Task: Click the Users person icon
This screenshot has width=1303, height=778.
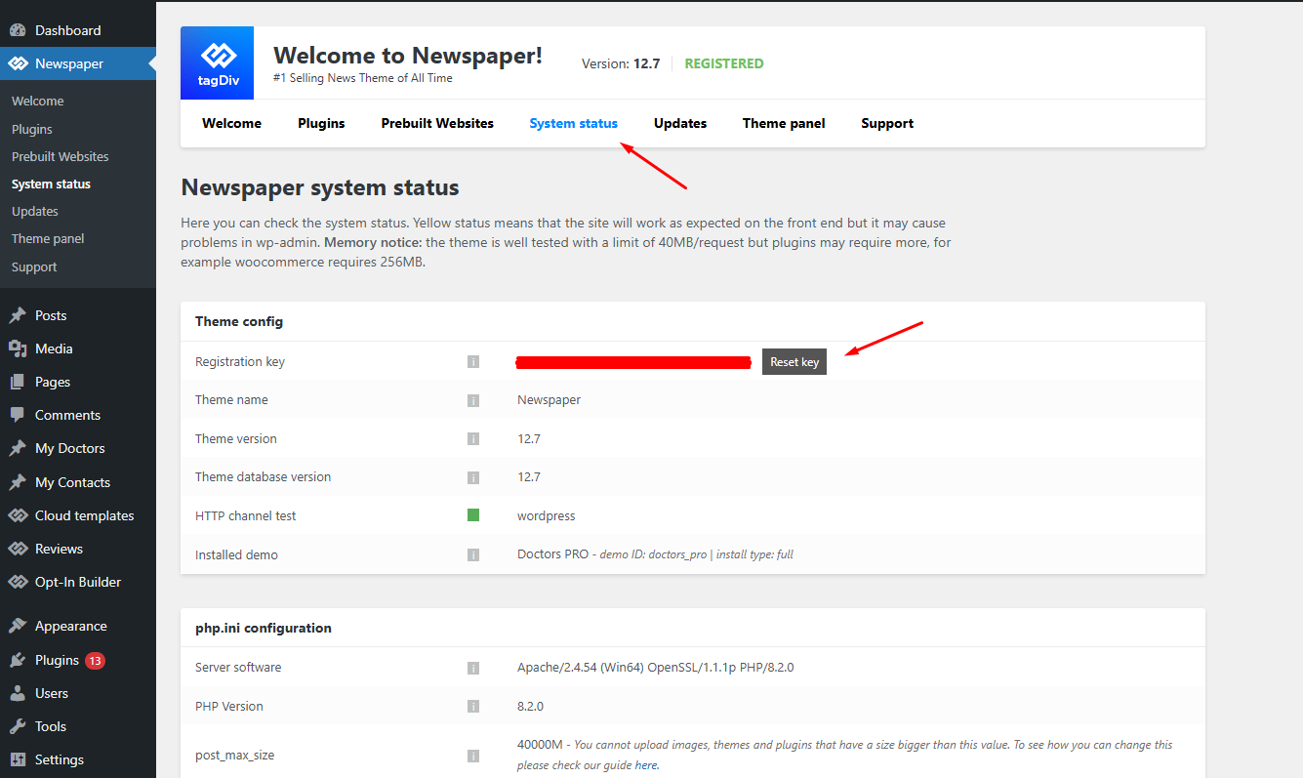Action: [x=18, y=693]
